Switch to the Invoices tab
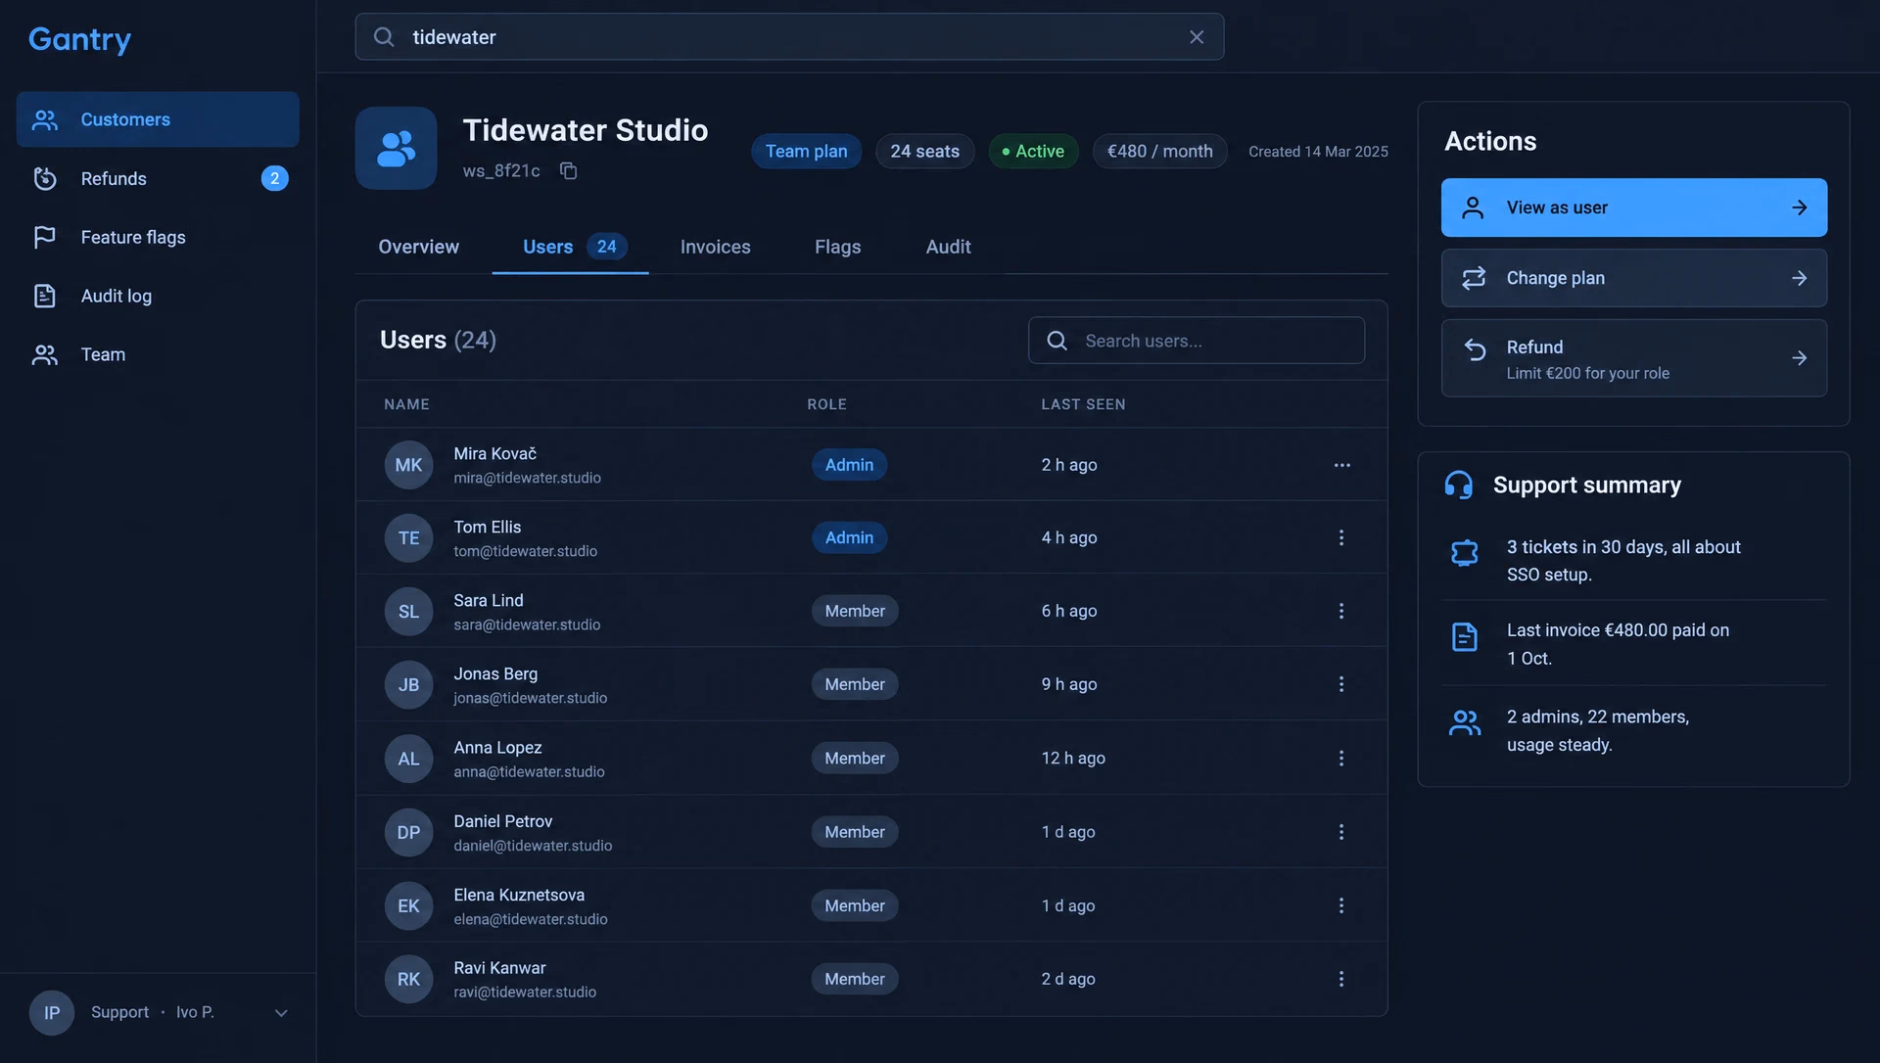Screen dimensions: 1880x1063 [x=715, y=248]
